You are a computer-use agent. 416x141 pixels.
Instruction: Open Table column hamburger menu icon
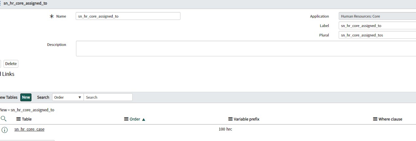click(18, 119)
